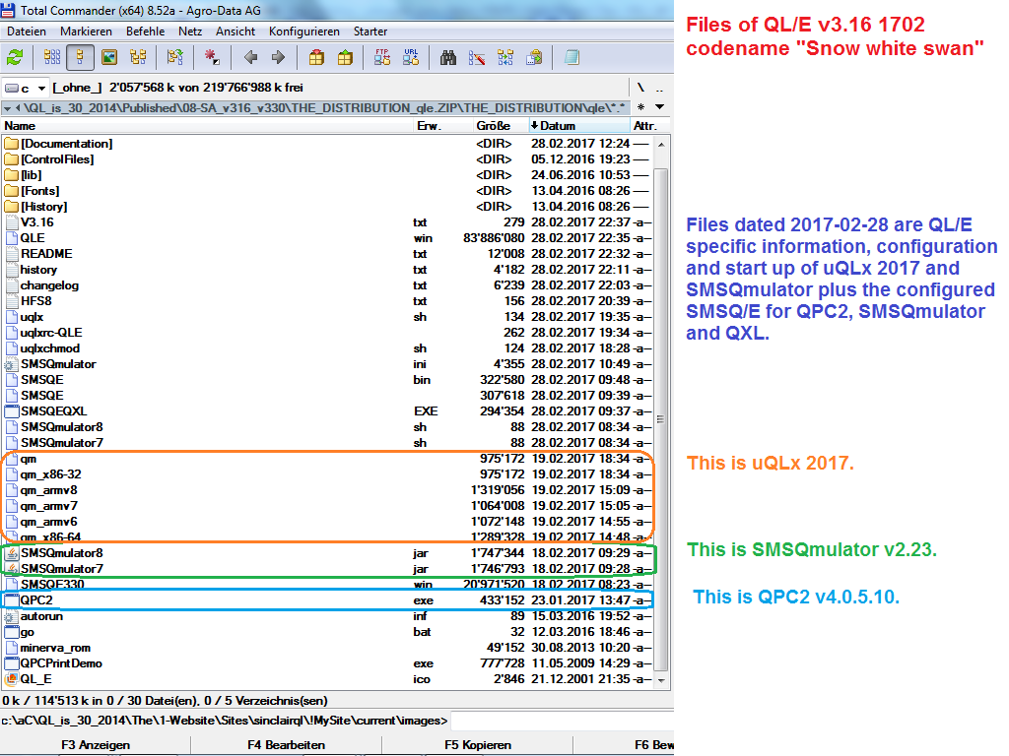The height and width of the screenshot is (756, 1009).
Task: Click the green refresh (reread source) toolbar icon
Action: point(15,57)
